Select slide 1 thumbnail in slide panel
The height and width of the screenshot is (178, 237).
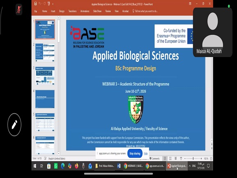(45, 30)
